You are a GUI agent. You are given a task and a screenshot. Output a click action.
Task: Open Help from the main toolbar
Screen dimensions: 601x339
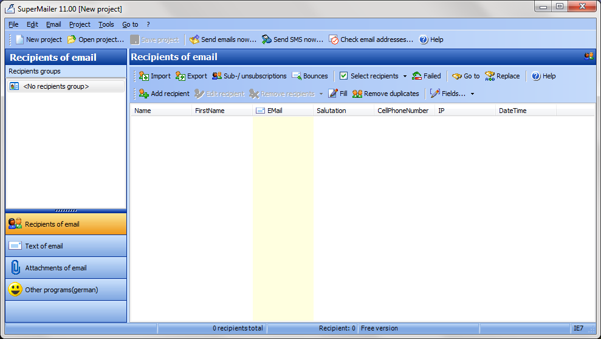[431, 39]
